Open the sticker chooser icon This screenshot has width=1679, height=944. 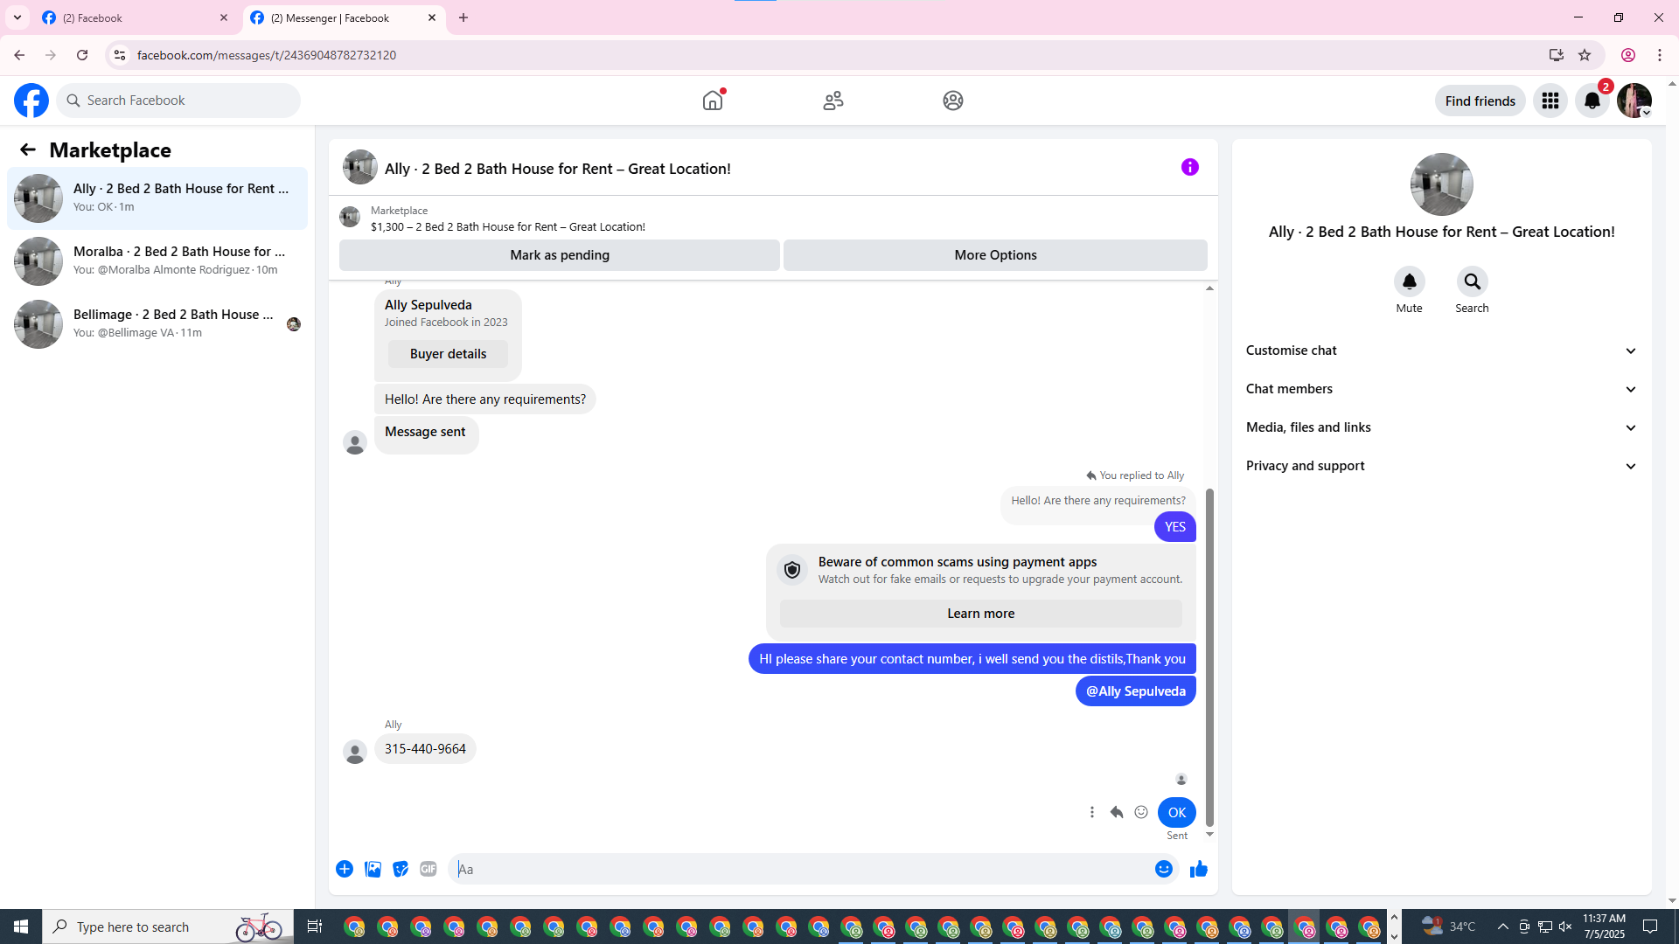pos(401,869)
